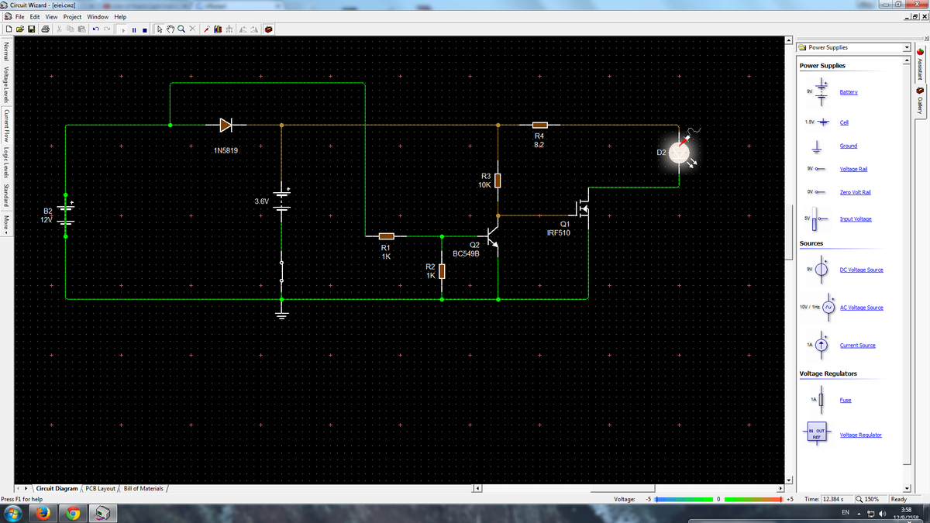This screenshot has width=930, height=523.
Task: Open the Help menu
Action: coord(120,17)
